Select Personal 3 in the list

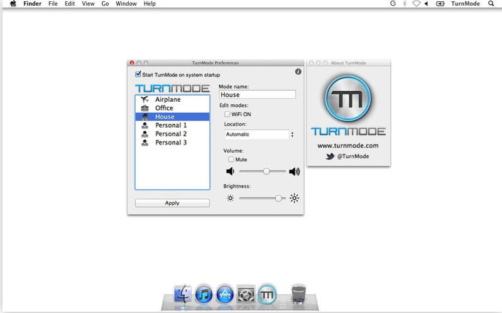coord(172,143)
